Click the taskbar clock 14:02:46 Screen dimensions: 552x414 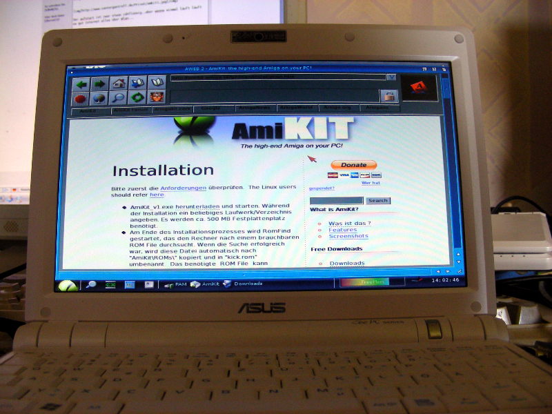[x=445, y=280]
